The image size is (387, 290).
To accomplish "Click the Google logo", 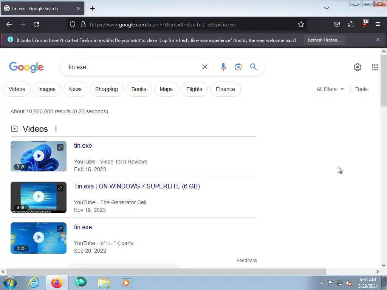I will click(x=26, y=67).
